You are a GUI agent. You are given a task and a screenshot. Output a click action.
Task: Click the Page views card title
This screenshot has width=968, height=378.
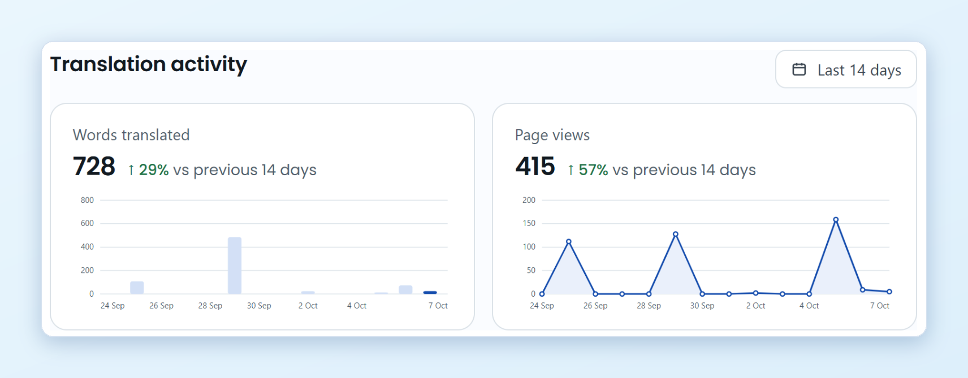(552, 136)
